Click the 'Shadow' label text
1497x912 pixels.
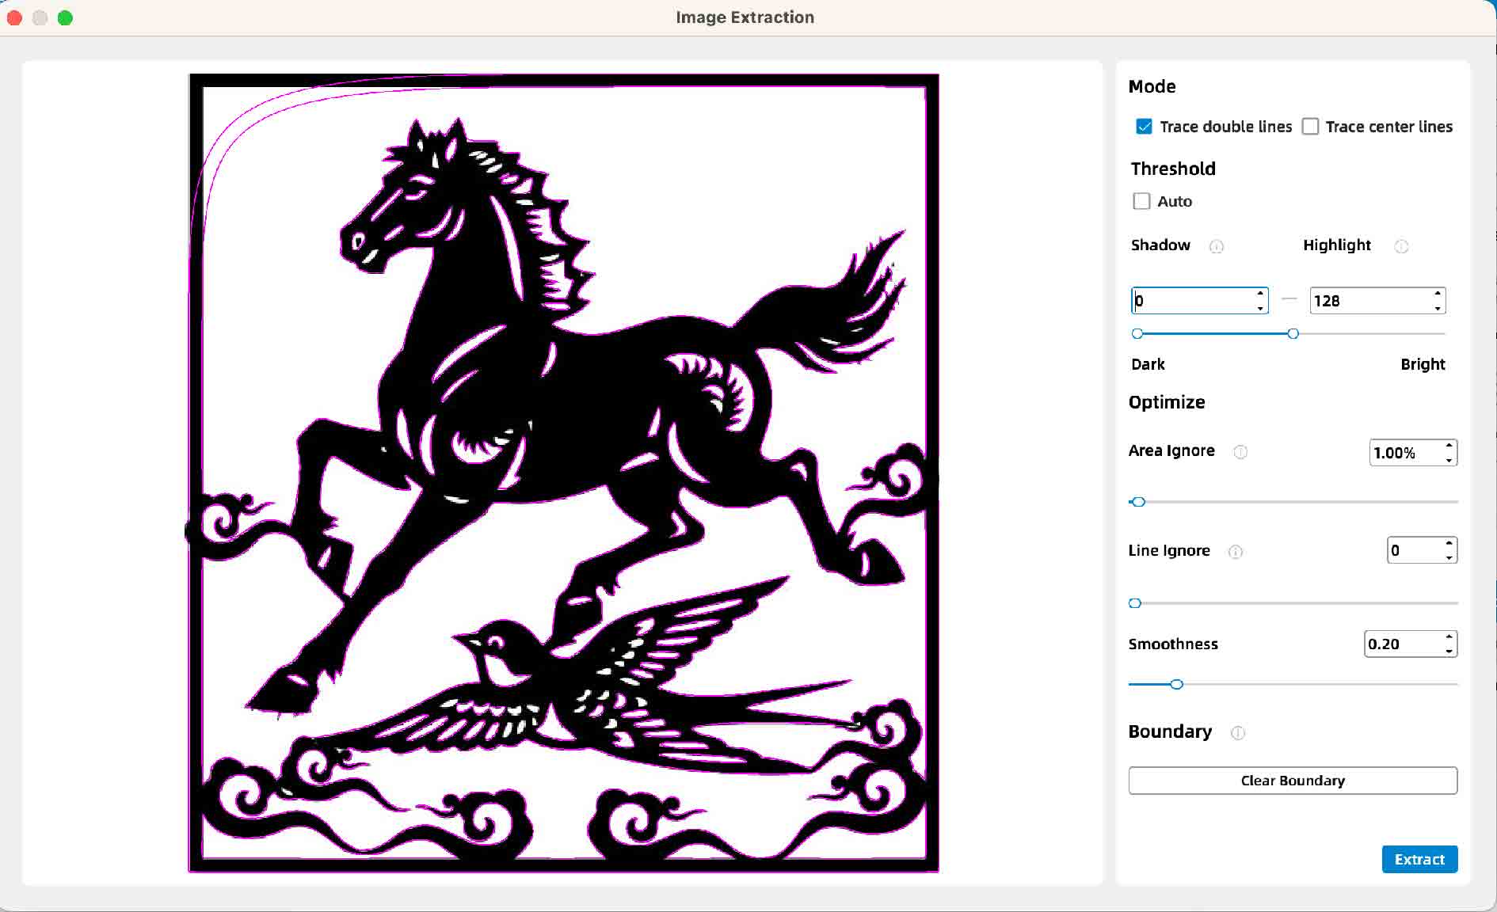click(1160, 245)
